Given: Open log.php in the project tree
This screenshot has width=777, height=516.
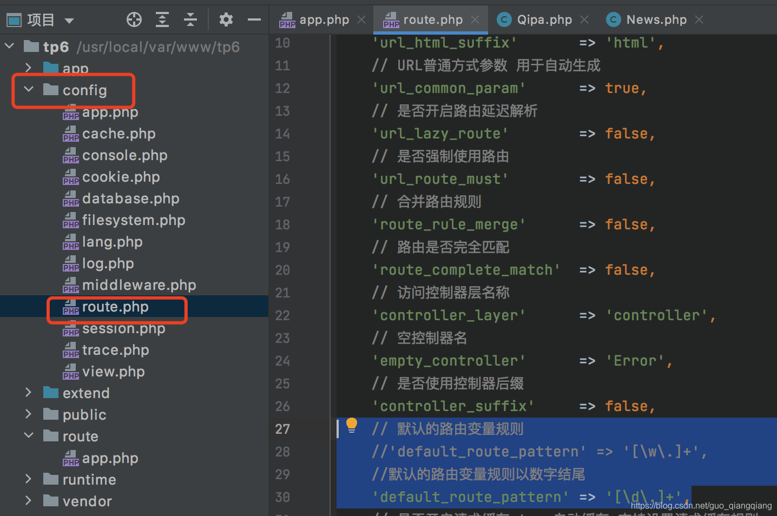Looking at the screenshot, I should point(108,263).
